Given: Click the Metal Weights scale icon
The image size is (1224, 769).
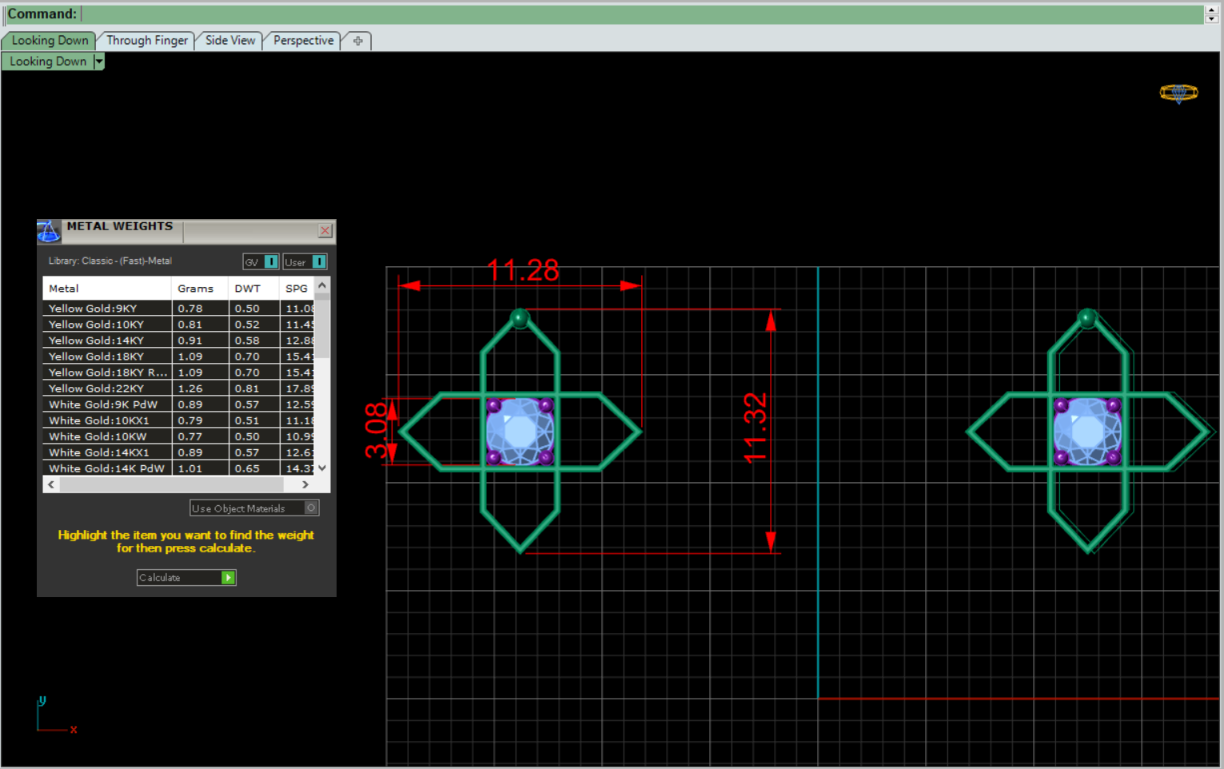Looking at the screenshot, I should coord(48,232).
